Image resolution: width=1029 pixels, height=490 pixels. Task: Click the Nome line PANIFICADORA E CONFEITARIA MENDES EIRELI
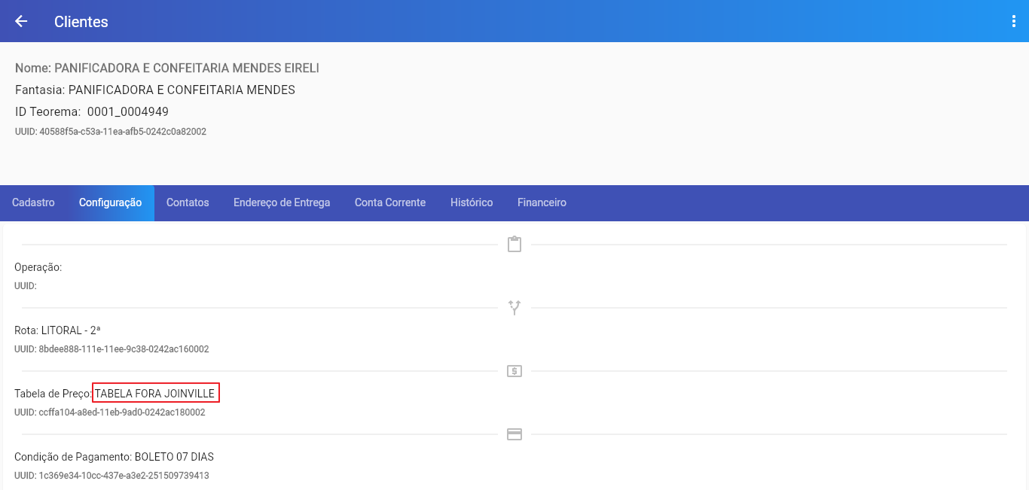click(x=167, y=68)
